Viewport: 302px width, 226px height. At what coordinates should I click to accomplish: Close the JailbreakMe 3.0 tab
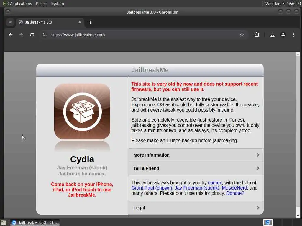(x=80, y=22)
